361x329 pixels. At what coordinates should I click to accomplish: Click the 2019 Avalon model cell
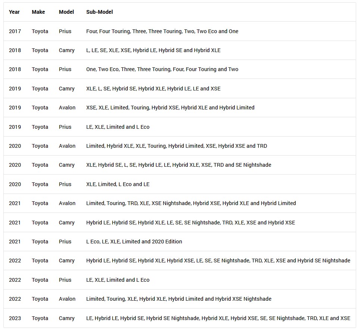pos(67,108)
